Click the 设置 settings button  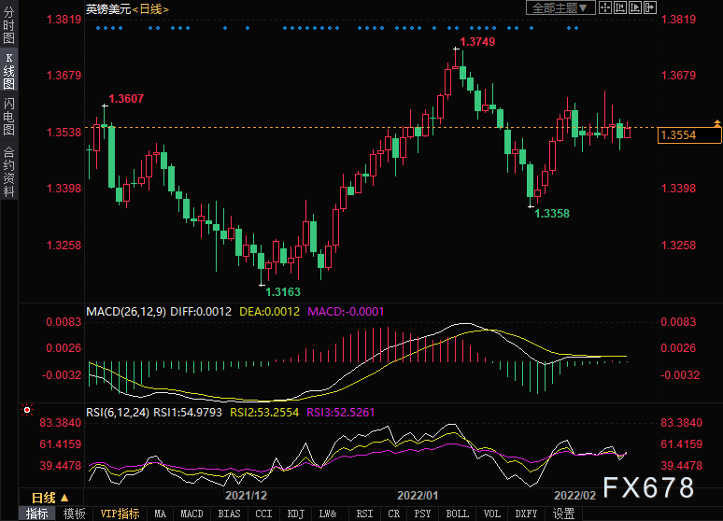pyautogui.click(x=563, y=514)
